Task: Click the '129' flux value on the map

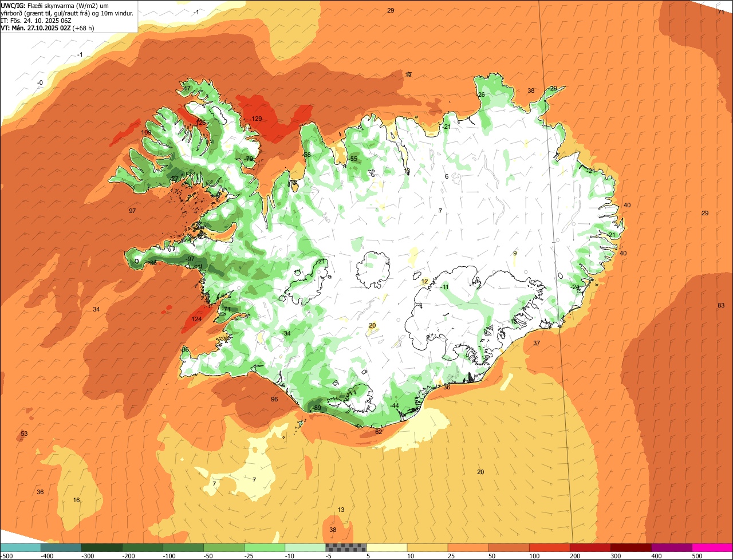Action: point(257,119)
